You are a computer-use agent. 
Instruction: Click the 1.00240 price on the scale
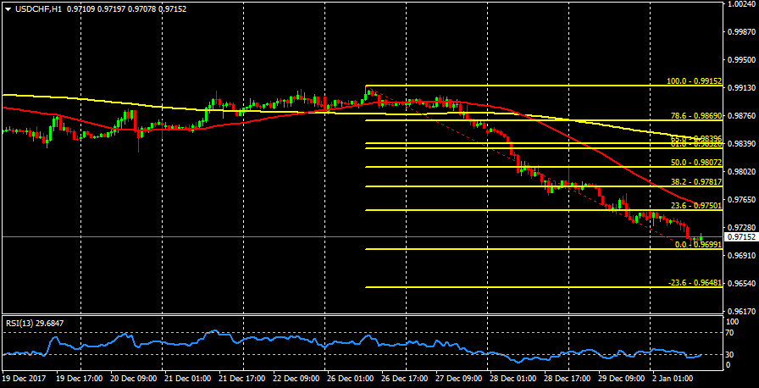pyautogui.click(x=741, y=4)
